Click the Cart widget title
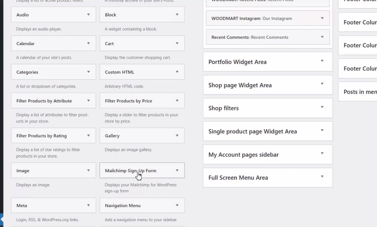 pos(109,44)
